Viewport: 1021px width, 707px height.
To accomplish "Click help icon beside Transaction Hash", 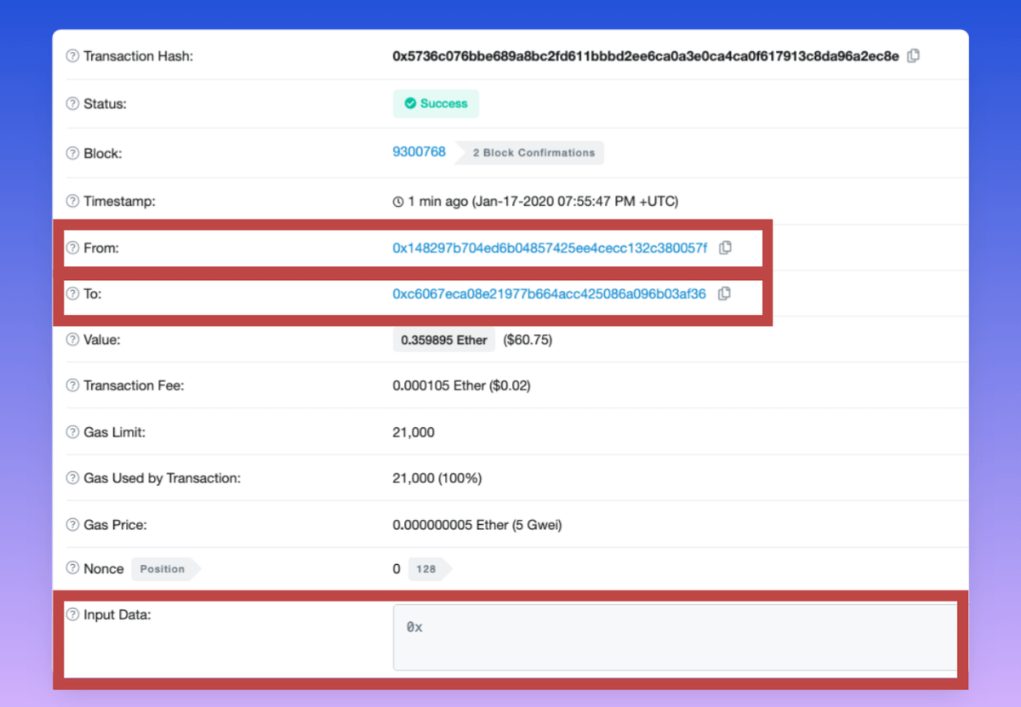I will [x=73, y=56].
